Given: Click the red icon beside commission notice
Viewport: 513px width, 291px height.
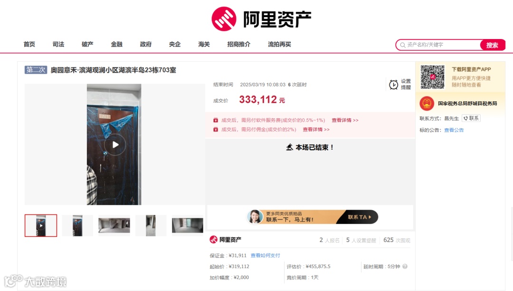Looking at the screenshot, I should [216, 129].
